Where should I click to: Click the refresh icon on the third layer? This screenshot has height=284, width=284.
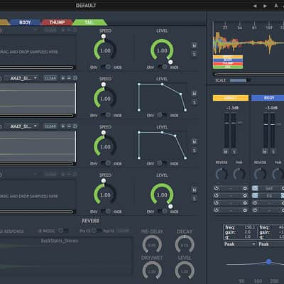click(75, 126)
